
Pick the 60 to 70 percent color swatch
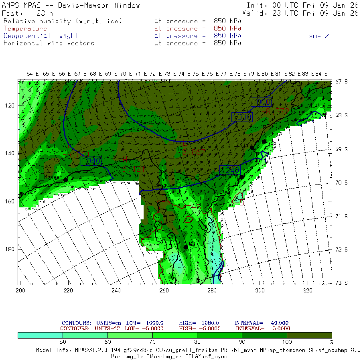pos(130,335)
